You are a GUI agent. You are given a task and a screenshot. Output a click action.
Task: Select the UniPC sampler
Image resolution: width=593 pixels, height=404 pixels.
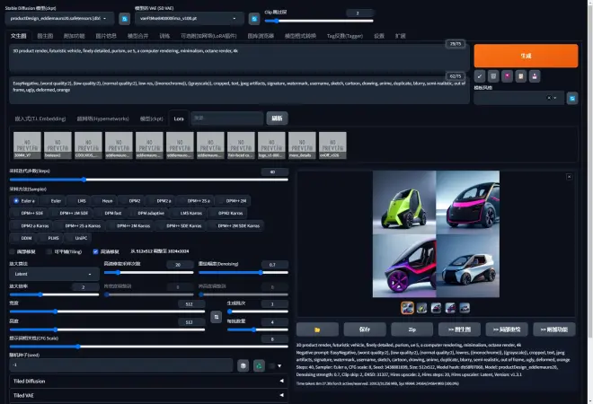(x=77, y=238)
